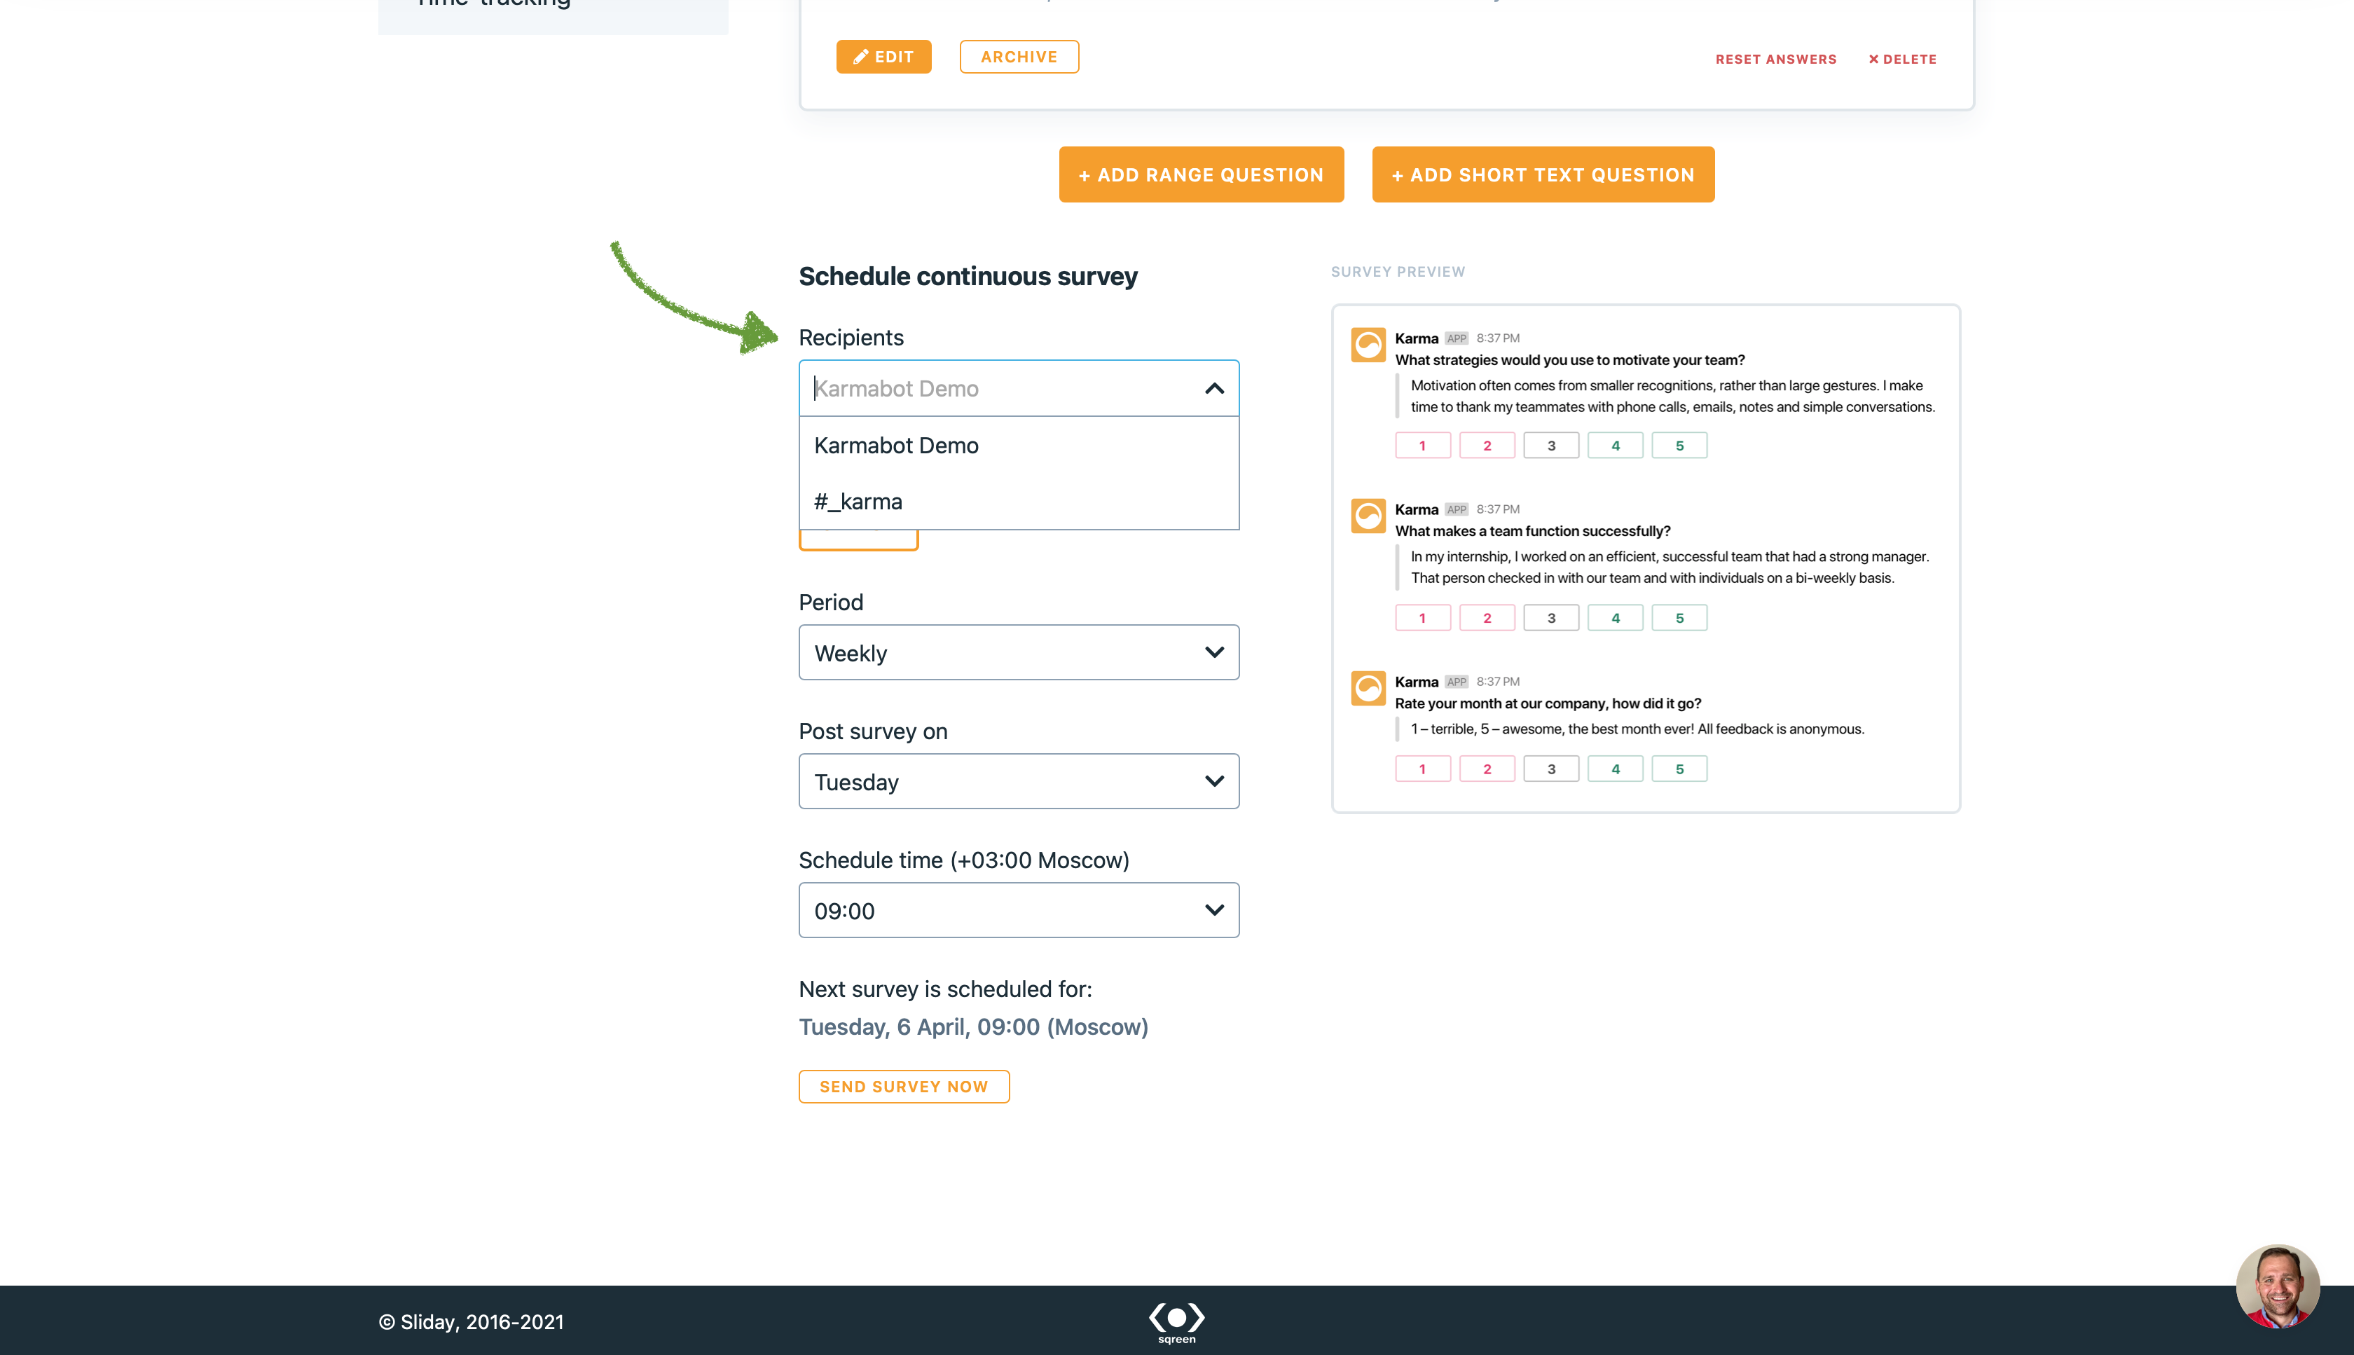Select rating 3 under rate your month question
Viewport: 2354px width, 1355px height.
[x=1550, y=769]
